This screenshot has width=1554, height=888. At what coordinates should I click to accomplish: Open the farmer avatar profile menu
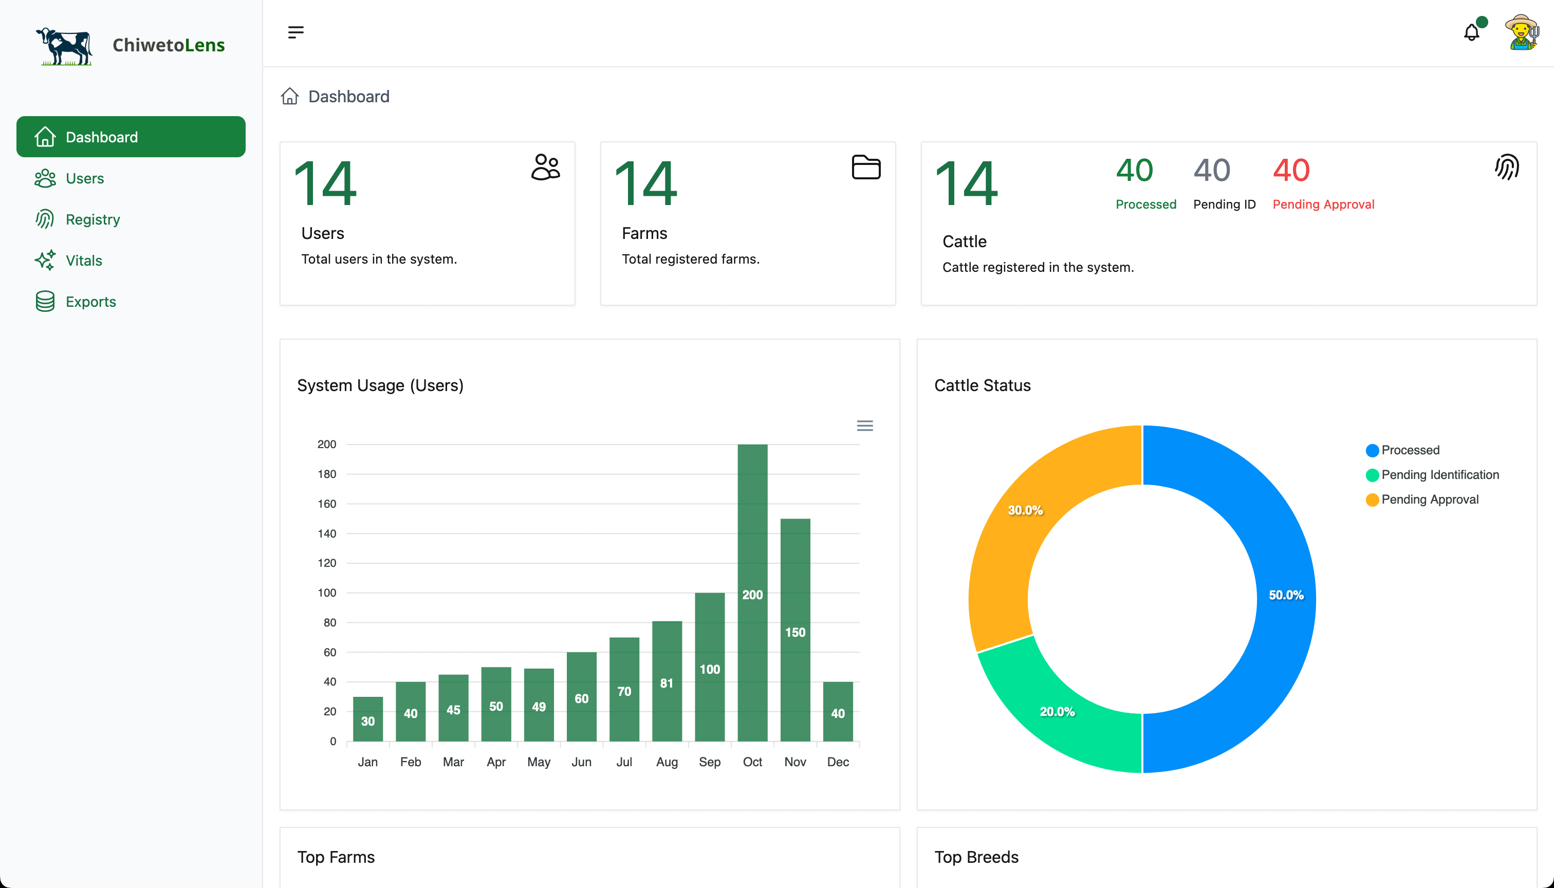(1522, 32)
